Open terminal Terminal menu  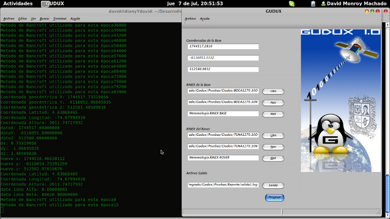pyautogui.click(x=59, y=18)
